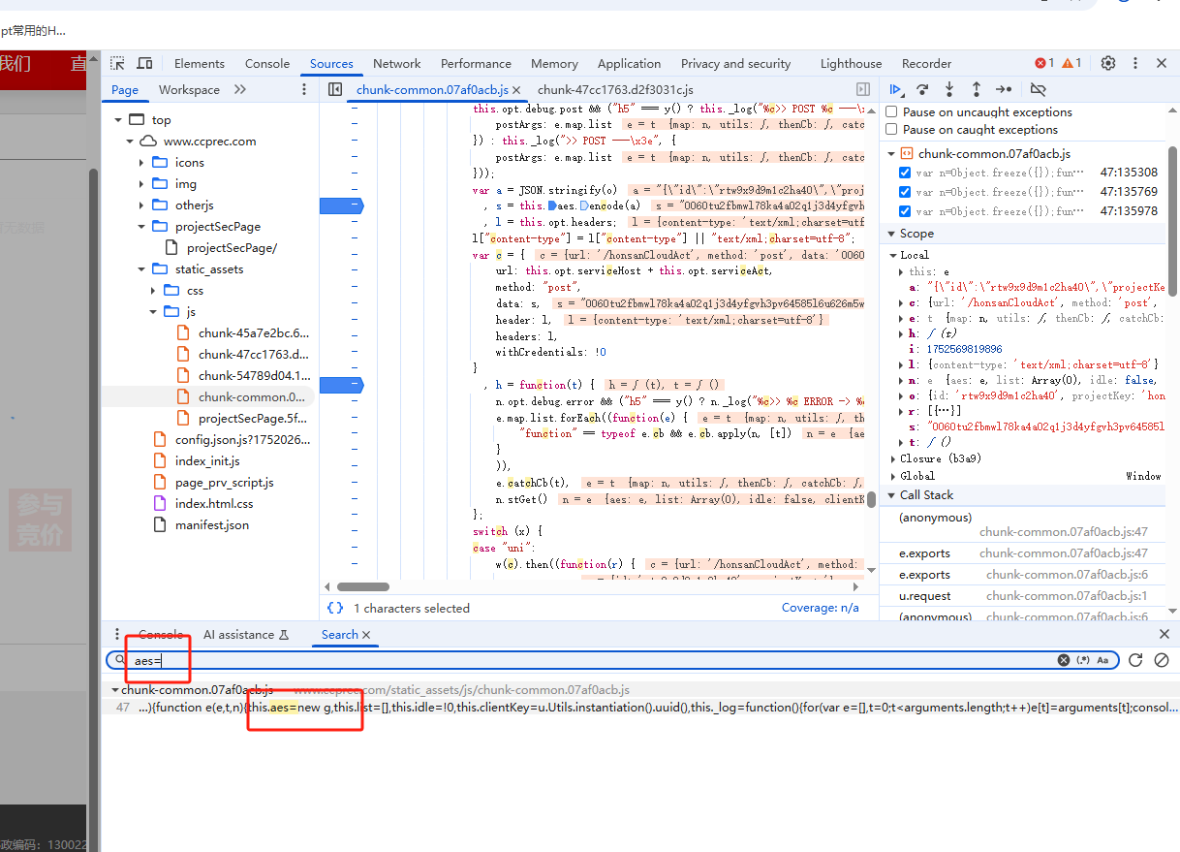Open AI assistance drawer tab

coord(246,635)
